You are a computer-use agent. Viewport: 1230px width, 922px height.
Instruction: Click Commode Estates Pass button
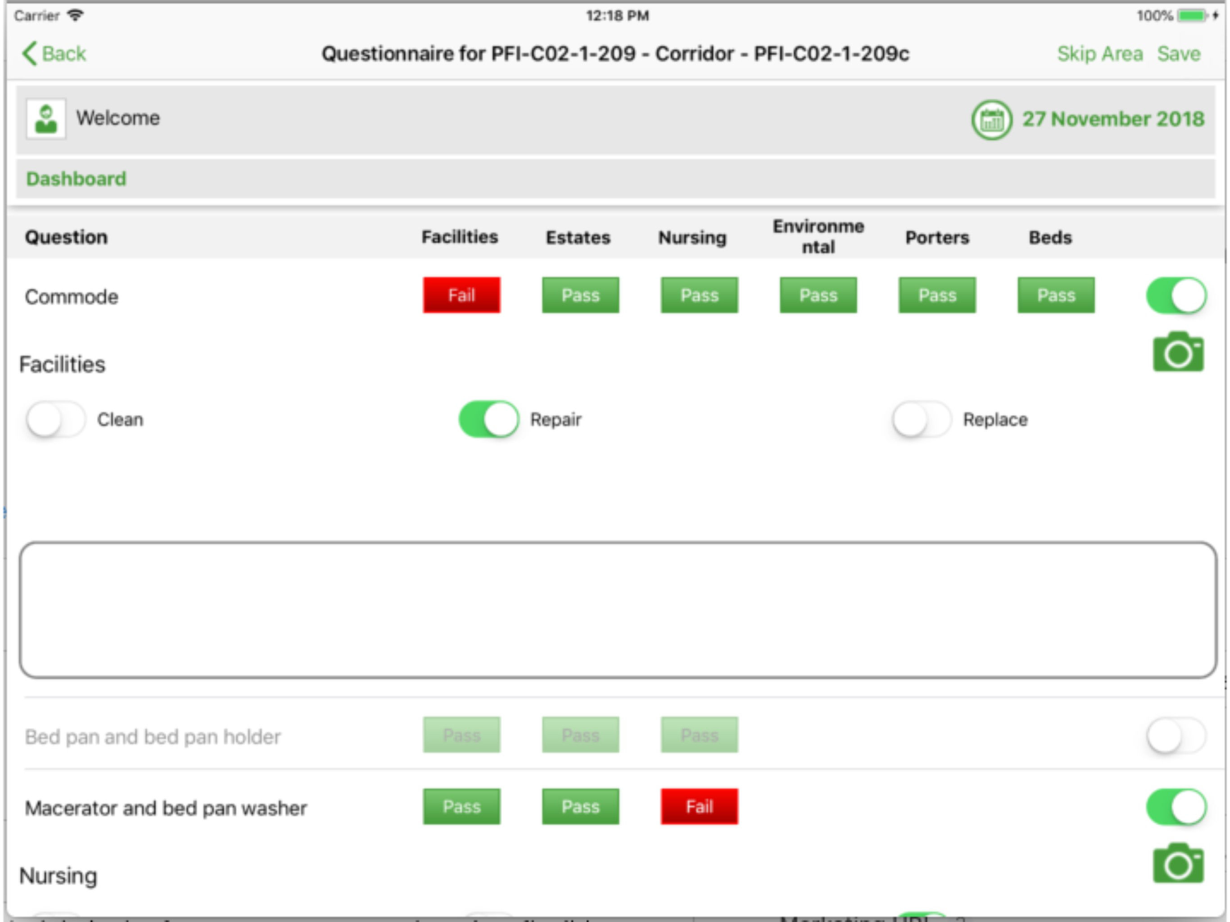pos(580,295)
